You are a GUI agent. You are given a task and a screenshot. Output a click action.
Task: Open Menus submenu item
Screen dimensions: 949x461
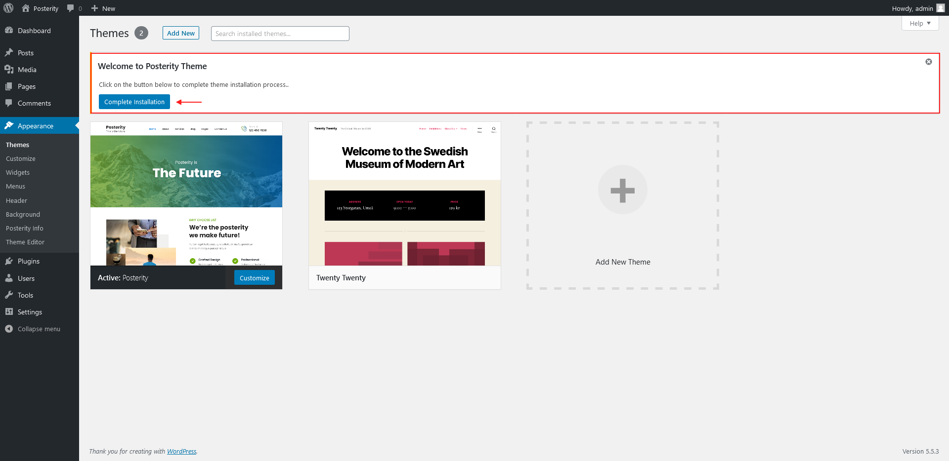pyautogui.click(x=15, y=186)
